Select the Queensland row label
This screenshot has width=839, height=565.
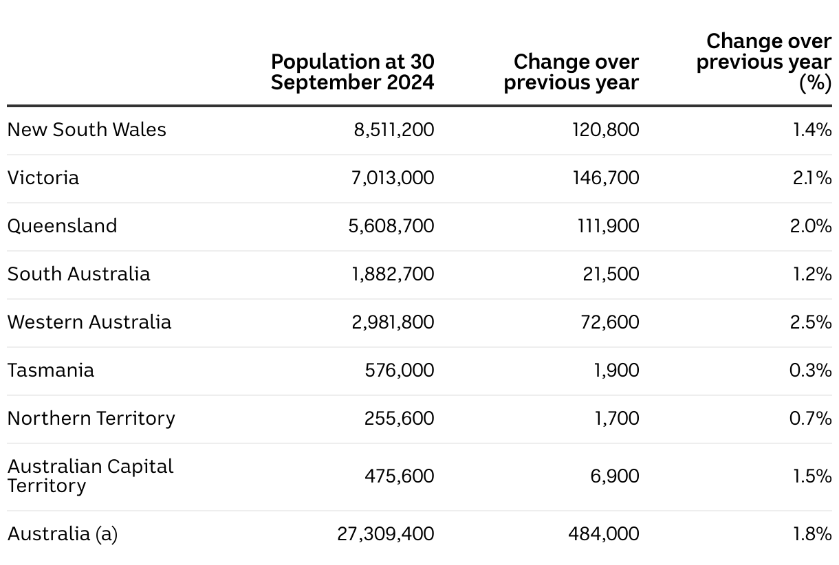coord(63,226)
